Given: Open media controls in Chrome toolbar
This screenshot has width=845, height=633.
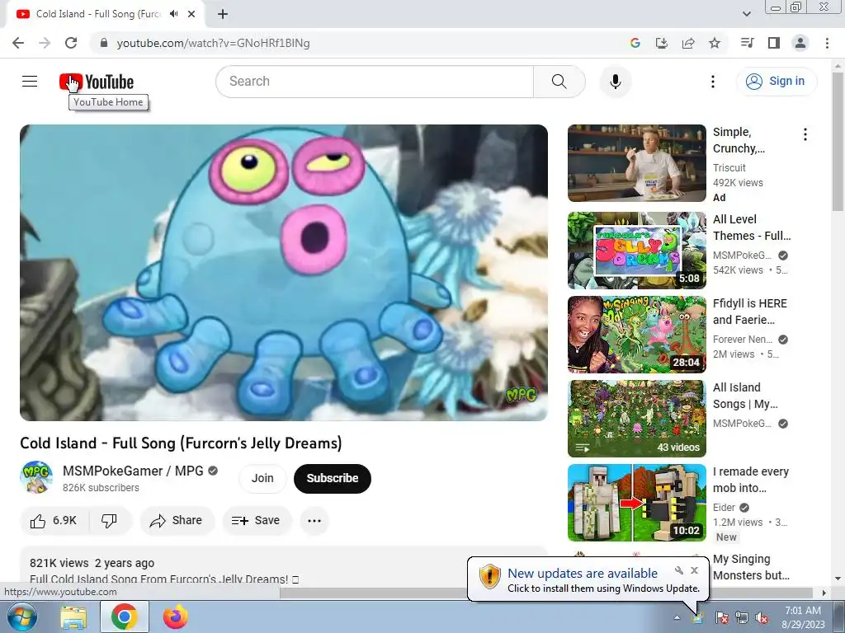Looking at the screenshot, I should 747,43.
